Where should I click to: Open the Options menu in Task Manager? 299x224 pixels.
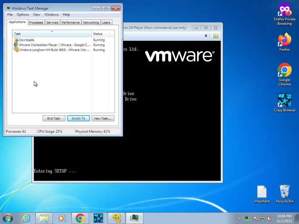point(23,15)
